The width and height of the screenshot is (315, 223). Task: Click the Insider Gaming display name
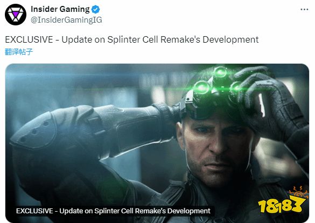click(x=60, y=9)
